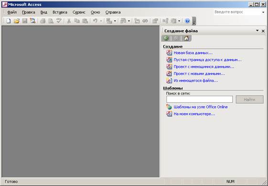Click Проект с имеющимися данными link
The image size is (268, 186).
click(204, 67)
